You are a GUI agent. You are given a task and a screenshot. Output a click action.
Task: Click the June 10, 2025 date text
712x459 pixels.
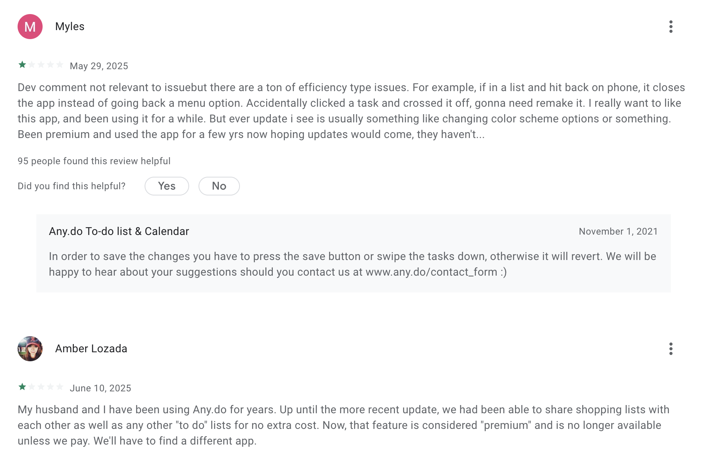point(100,388)
